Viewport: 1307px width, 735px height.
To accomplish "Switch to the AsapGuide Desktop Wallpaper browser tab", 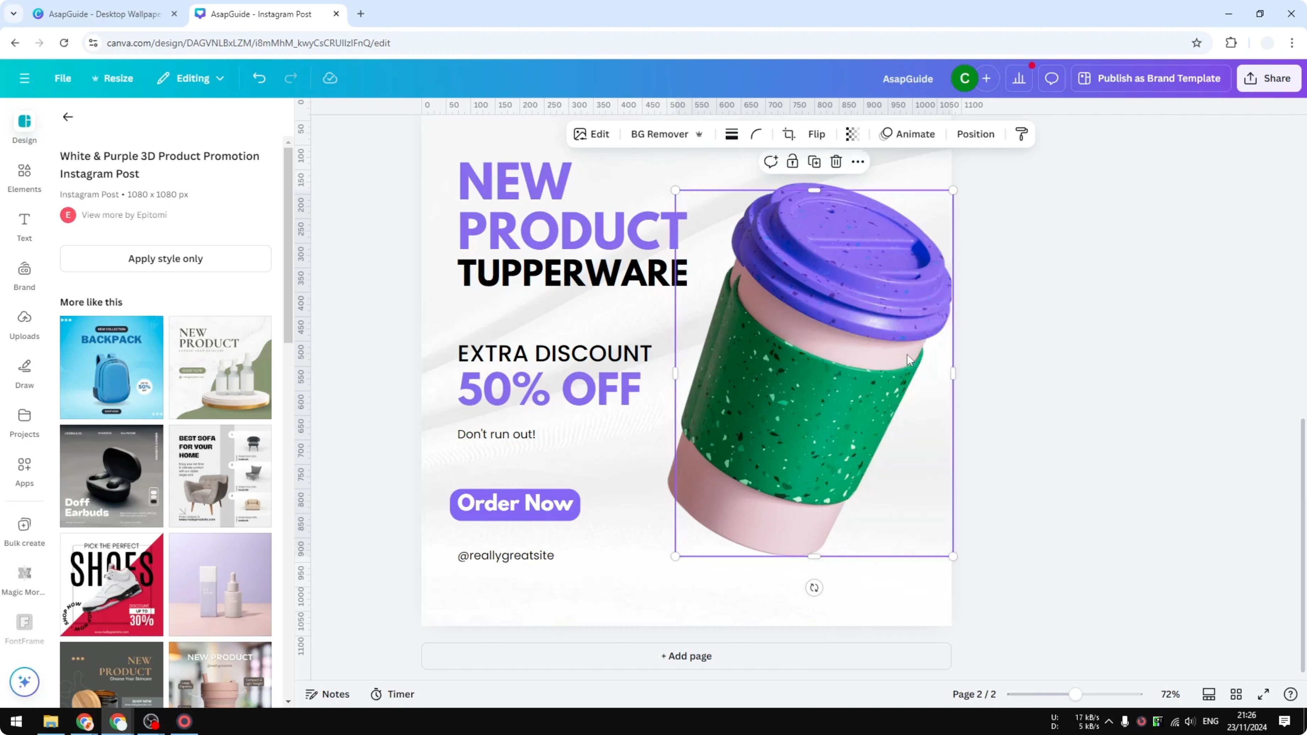I will tap(102, 14).
